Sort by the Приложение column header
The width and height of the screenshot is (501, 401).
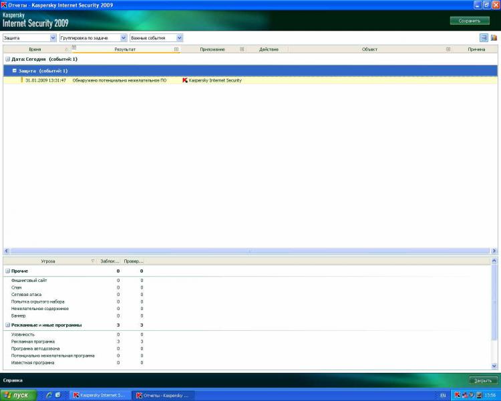pyautogui.click(x=212, y=49)
